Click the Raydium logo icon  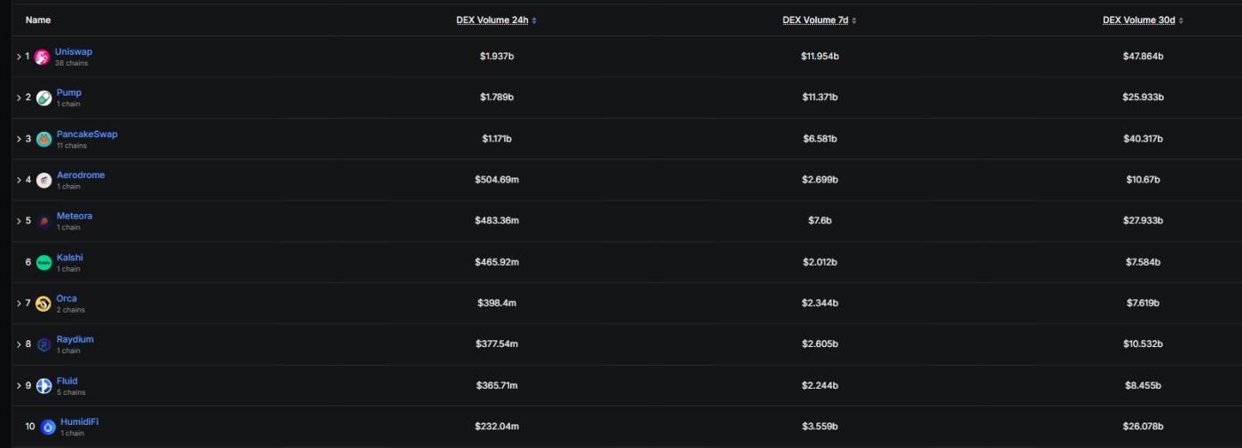[43, 344]
